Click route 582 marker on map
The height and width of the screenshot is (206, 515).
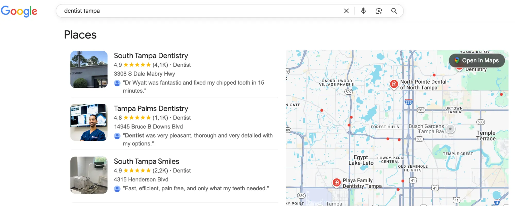pos(421,110)
